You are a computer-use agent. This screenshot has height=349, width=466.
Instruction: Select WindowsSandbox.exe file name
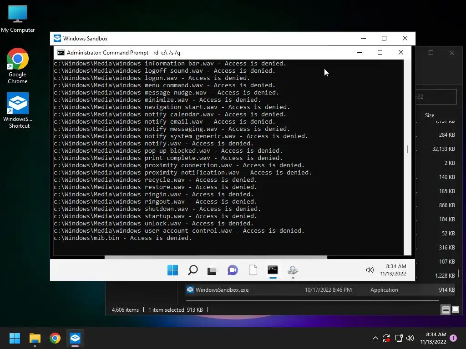click(222, 290)
